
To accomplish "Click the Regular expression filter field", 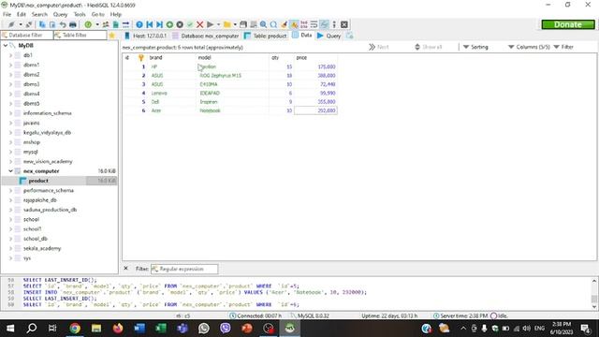I will coord(184,269).
